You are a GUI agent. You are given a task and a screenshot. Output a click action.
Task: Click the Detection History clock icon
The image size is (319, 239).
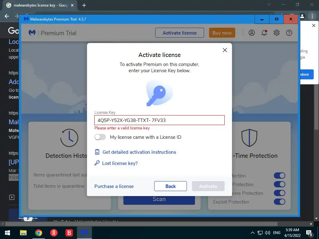pos(69,138)
